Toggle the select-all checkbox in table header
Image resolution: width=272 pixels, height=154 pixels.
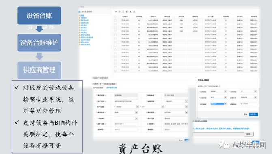pos(115,17)
